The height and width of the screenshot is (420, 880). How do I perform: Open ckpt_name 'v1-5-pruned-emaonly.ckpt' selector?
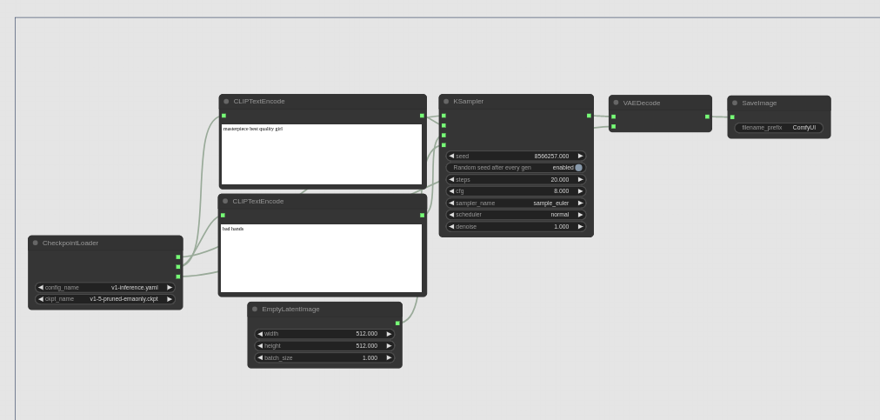(105, 299)
